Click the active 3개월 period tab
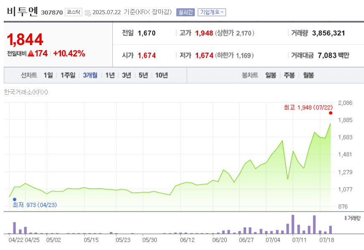364x250 pixels. (89, 75)
